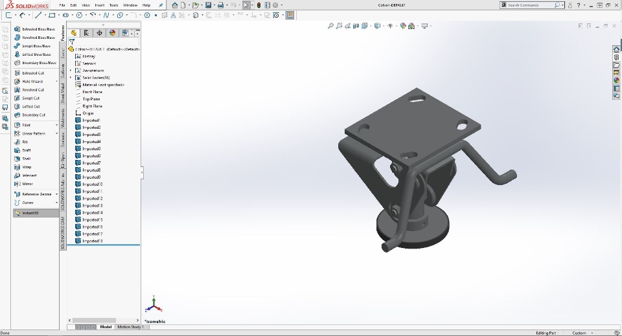Open Design Library in task pane
Viewport: 622px width, 336px height.
point(616,57)
